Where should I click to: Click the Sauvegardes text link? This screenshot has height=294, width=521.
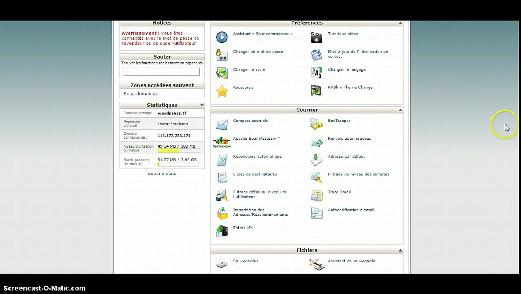click(x=245, y=261)
